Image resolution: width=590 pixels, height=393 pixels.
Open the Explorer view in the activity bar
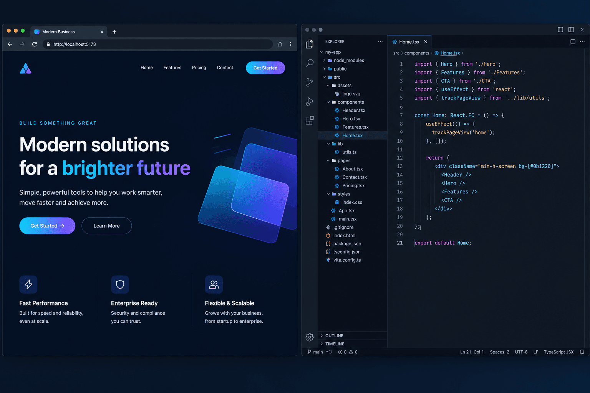click(x=310, y=44)
